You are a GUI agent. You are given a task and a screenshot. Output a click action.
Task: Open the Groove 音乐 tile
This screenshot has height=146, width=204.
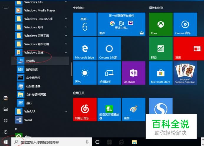[185, 24]
